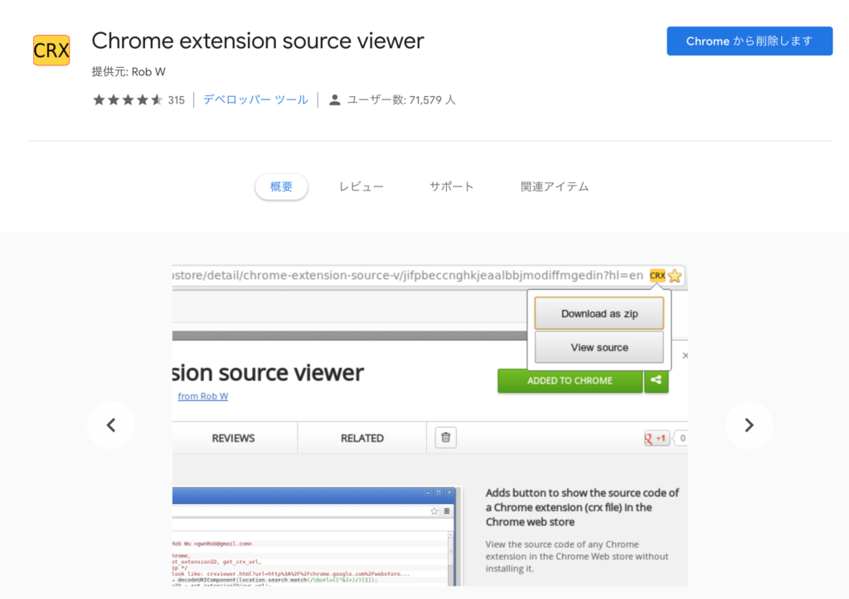This screenshot has width=849, height=599.
Task: Go to the 関連アイテム tab
Action: (555, 186)
